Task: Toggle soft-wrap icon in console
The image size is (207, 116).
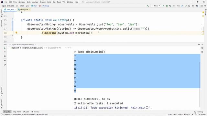Action: pyautogui.click(x=202, y=48)
